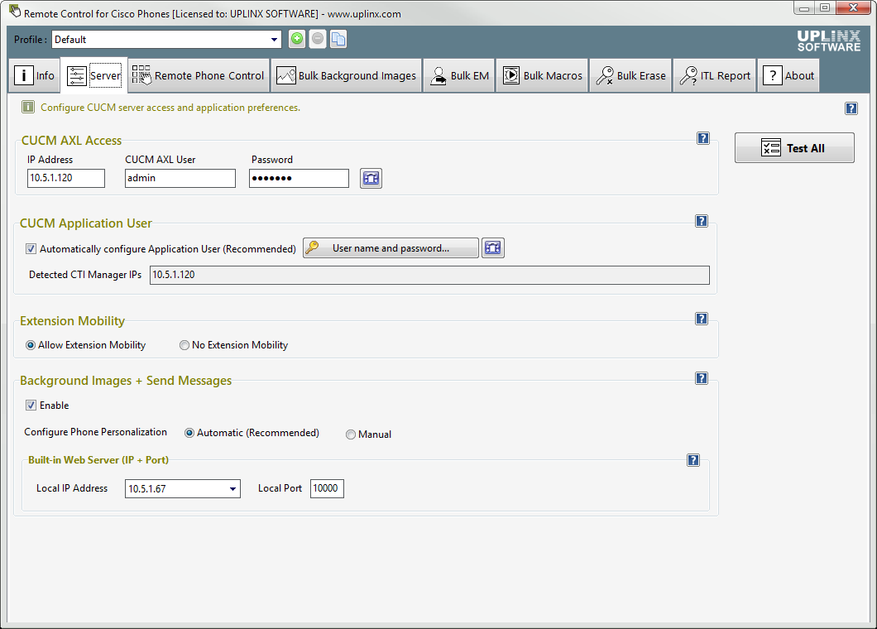Open the Bulk Erase tab
The image size is (877, 629).
coord(631,75)
